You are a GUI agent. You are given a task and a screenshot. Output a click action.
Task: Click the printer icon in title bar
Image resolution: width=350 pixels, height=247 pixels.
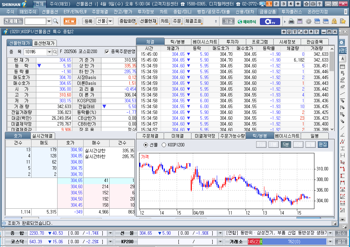click(313, 4)
